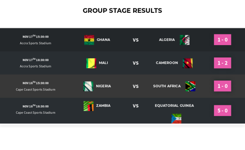The image size is (245, 150).
Task: Click the South Africa flag icon
Action: pos(190,86)
